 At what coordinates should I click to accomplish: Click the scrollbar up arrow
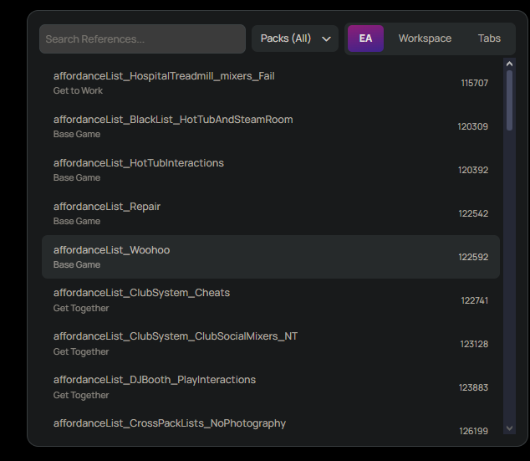click(510, 63)
